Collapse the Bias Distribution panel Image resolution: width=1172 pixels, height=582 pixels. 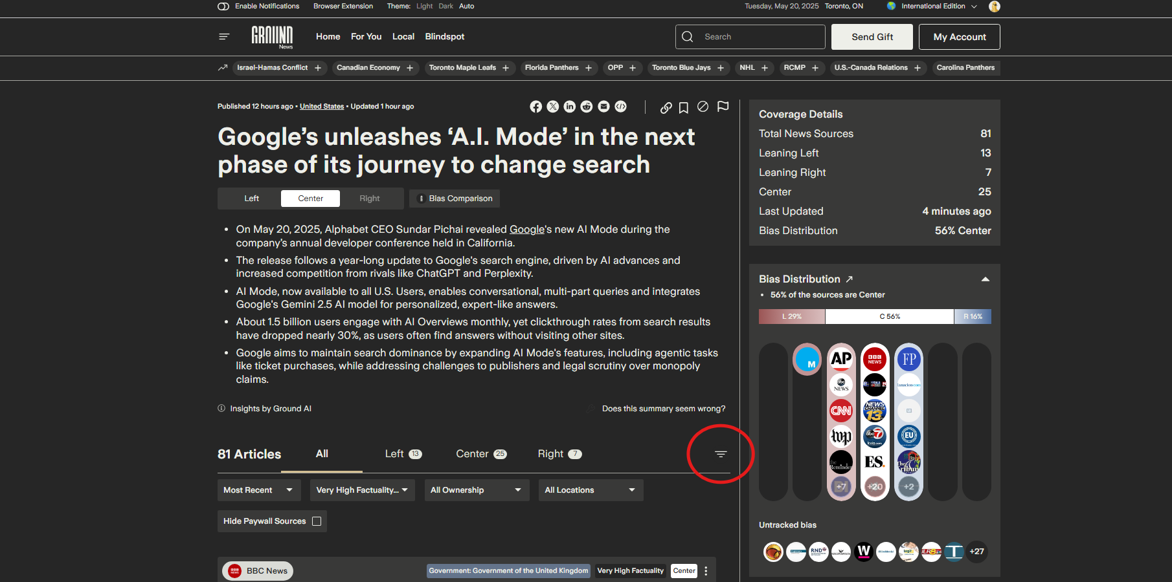pyautogui.click(x=986, y=279)
